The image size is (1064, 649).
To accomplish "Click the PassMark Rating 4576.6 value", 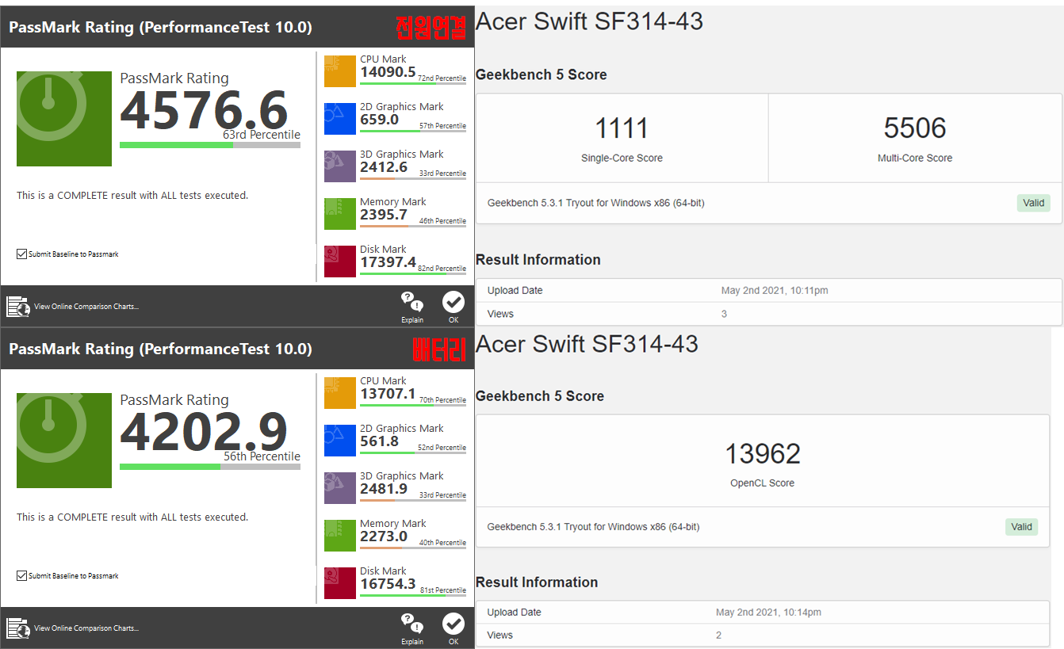I will coord(204,111).
